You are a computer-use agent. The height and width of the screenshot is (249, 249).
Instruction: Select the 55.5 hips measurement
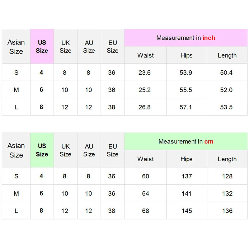coord(186,90)
